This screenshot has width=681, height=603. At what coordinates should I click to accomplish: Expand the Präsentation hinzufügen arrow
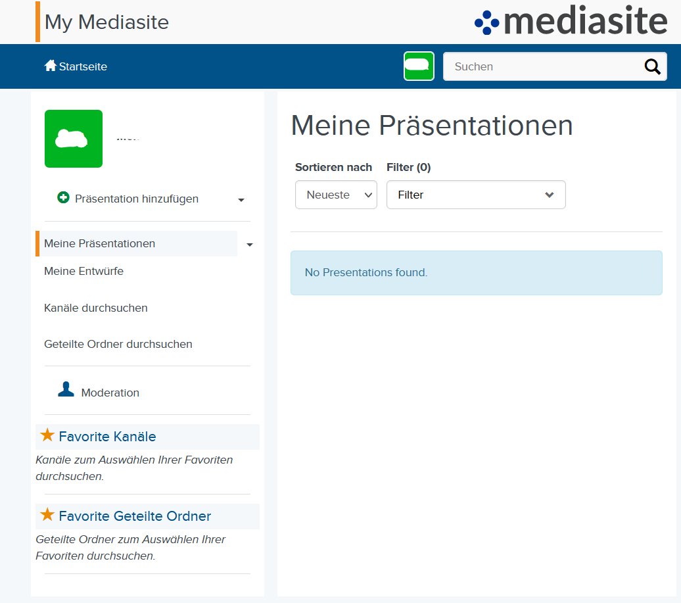click(241, 200)
